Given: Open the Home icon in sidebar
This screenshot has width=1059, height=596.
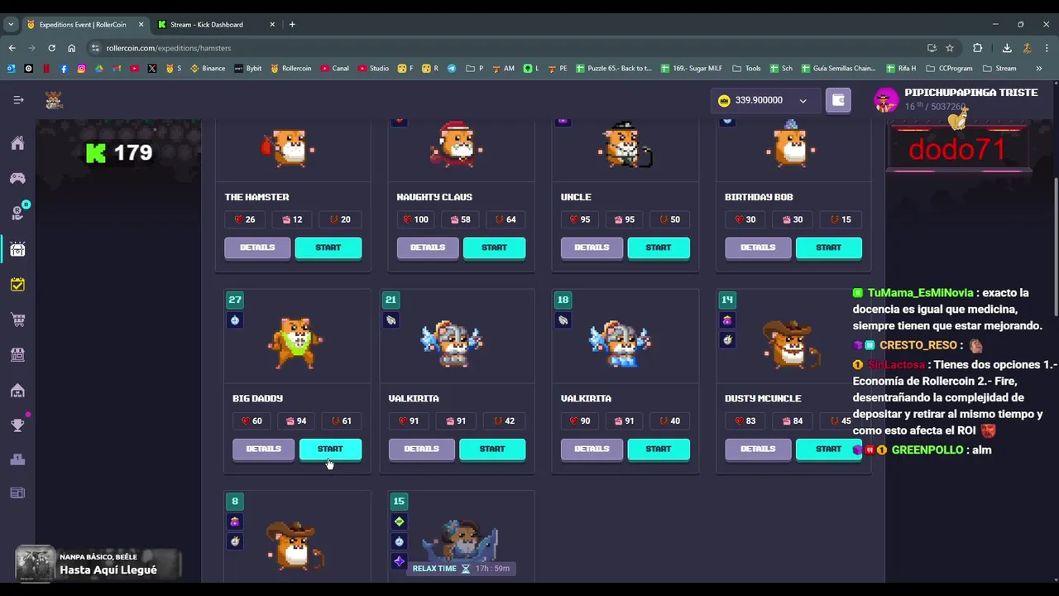Looking at the screenshot, I should pos(17,143).
